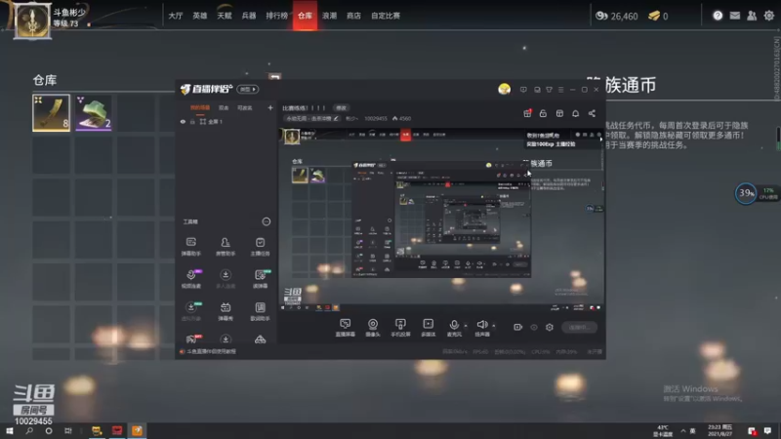The height and width of the screenshot is (439, 781).
Task: Click the player avatar 斗鱼彬少
Action: pos(32,20)
